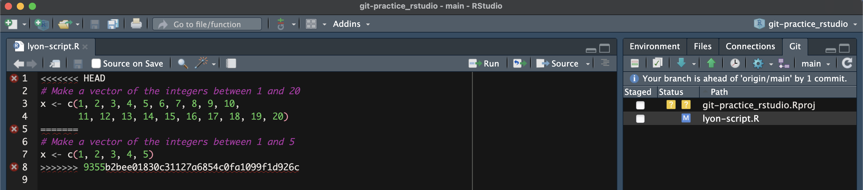Click the Commit icon in the Git pane
The width and height of the screenshot is (863, 190).
(x=657, y=63)
